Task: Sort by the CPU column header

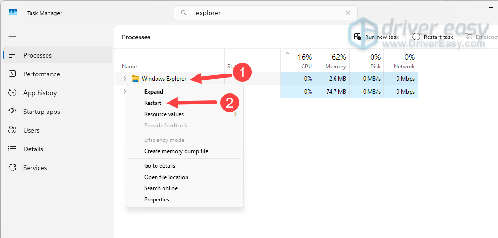Action: pos(298,60)
